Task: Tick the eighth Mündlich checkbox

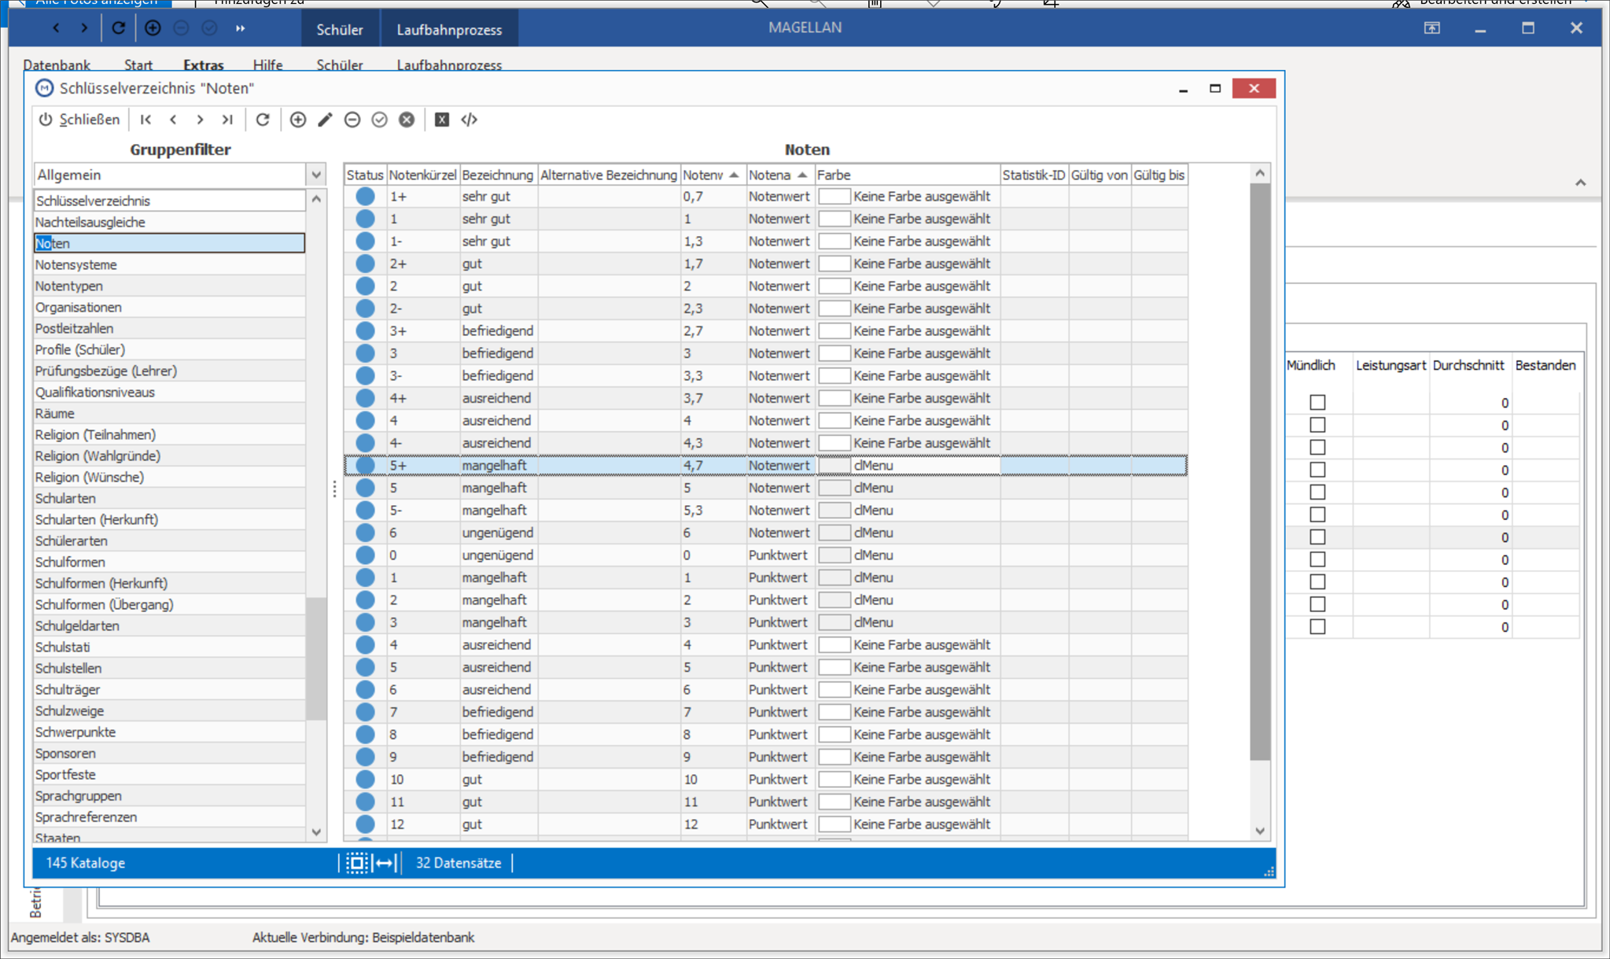Action: coord(1317,559)
